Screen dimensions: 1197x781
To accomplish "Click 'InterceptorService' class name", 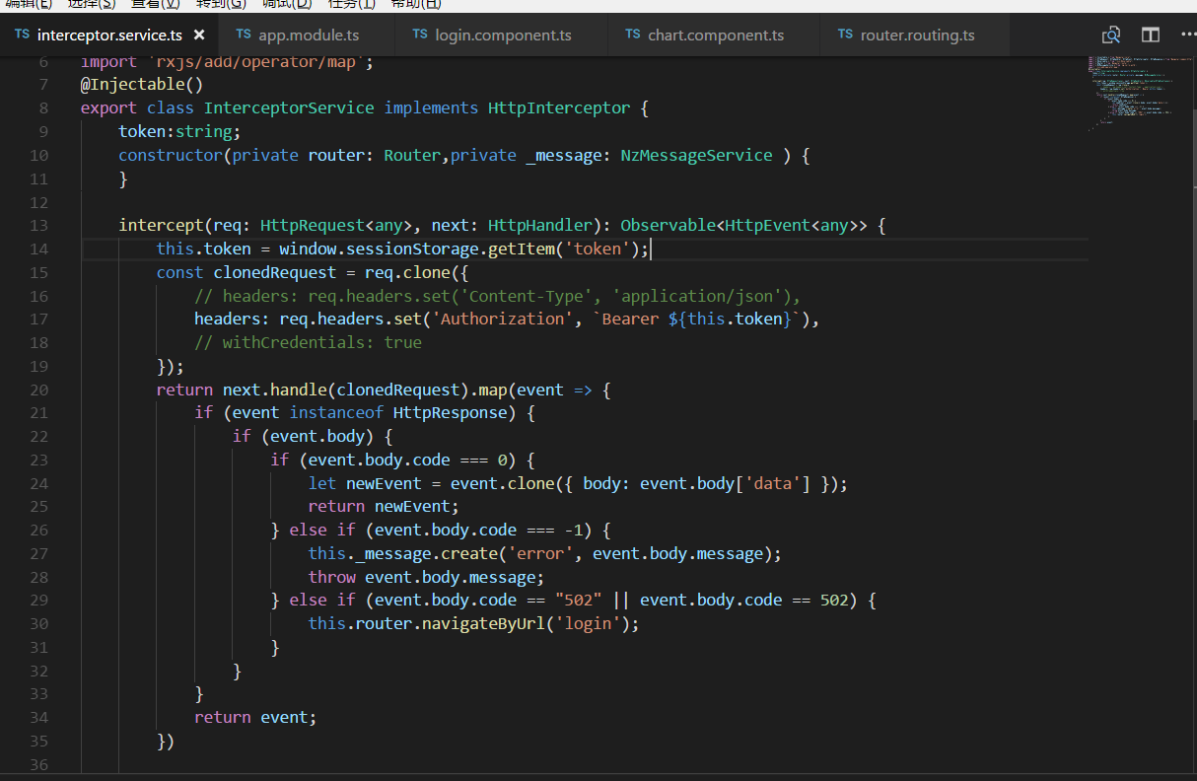I will tap(289, 108).
